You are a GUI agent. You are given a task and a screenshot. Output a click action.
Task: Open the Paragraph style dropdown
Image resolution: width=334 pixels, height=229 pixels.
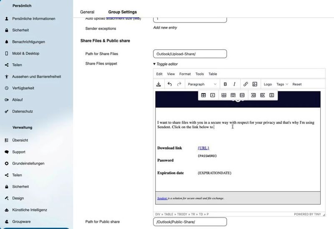[x=202, y=84]
